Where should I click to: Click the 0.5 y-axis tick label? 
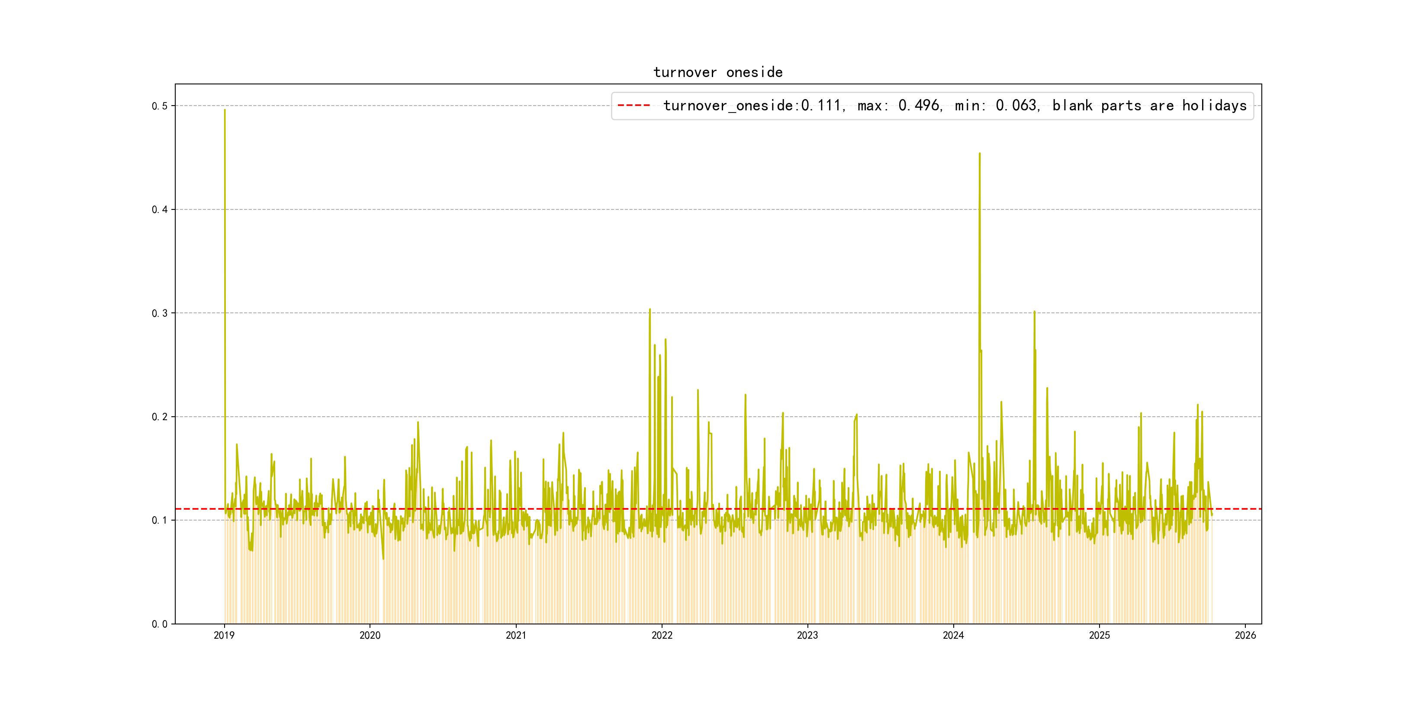coord(160,106)
